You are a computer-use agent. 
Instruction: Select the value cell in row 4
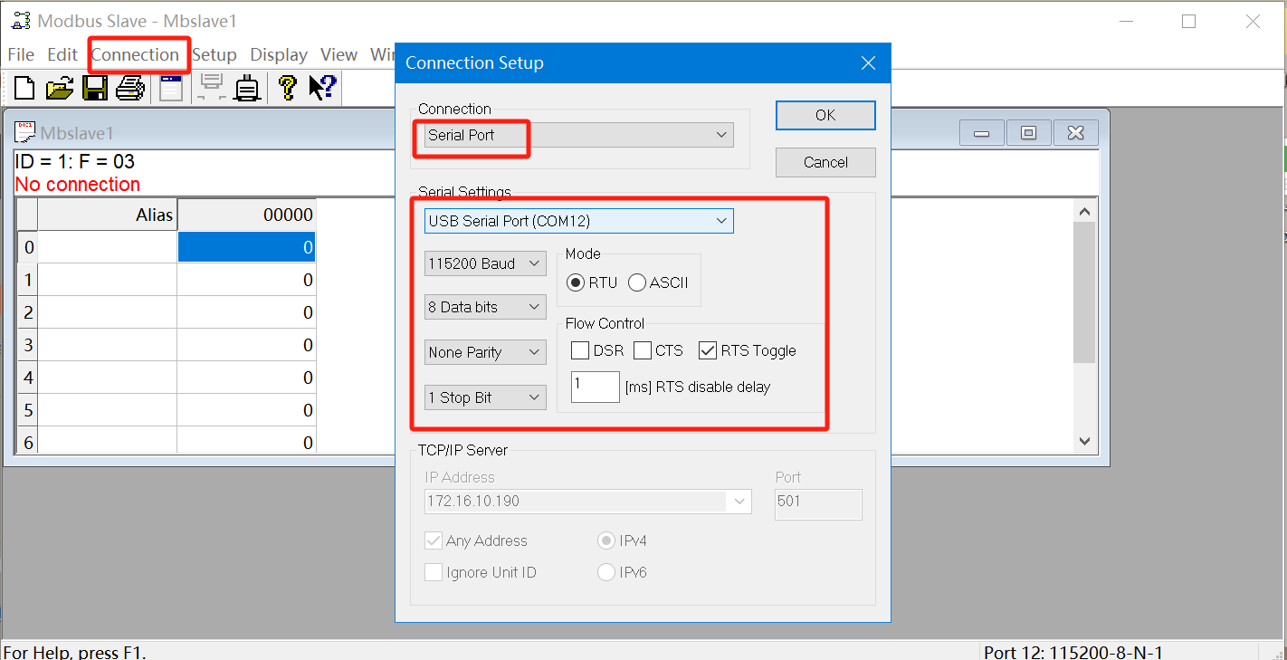tap(247, 378)
